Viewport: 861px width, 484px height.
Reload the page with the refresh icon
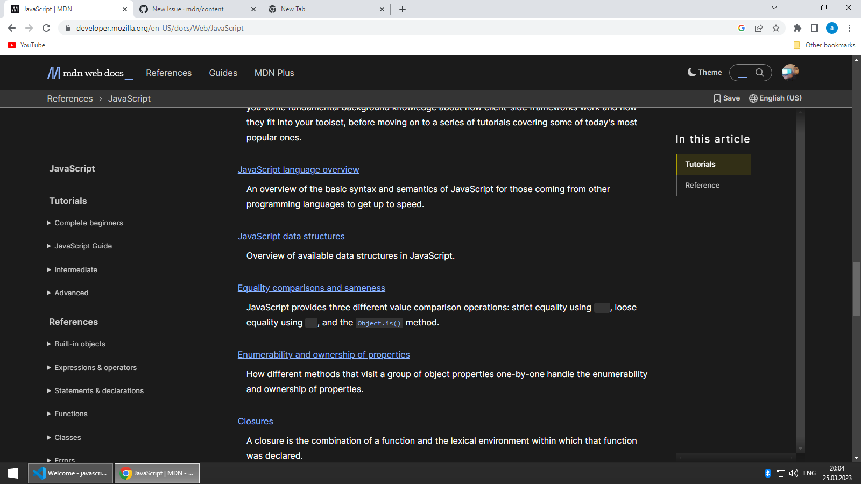coord(46,28)
